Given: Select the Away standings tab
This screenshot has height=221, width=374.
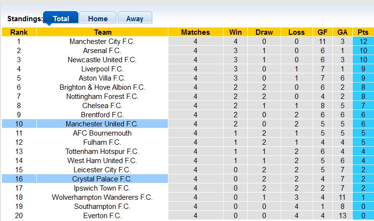Looking at the screenshot, I should tap(135, 18).
